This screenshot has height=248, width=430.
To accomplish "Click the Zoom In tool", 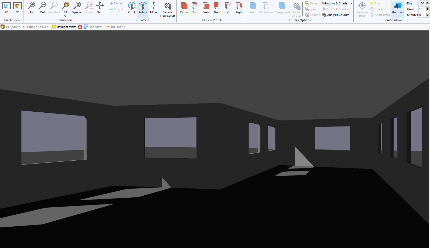I will click(x=31, y=8).
